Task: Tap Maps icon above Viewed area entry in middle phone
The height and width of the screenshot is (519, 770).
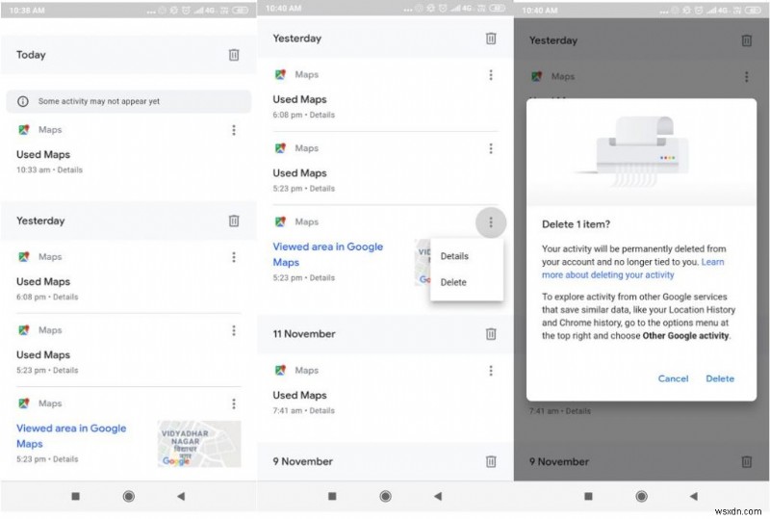Action: 280,221
